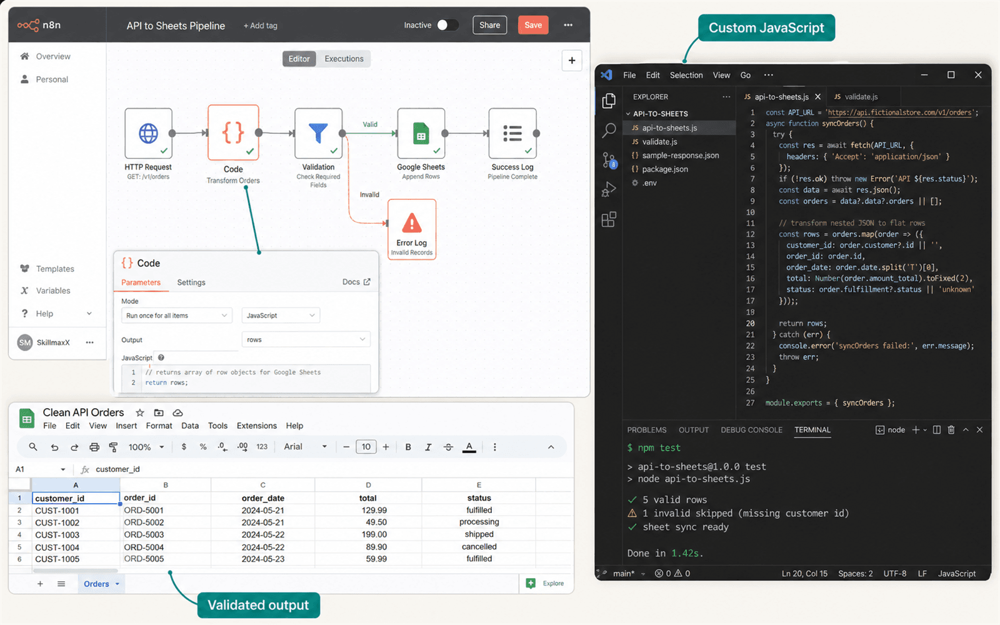
Task: Open the HTTP Request node in n8n
Action: (148, 133)
